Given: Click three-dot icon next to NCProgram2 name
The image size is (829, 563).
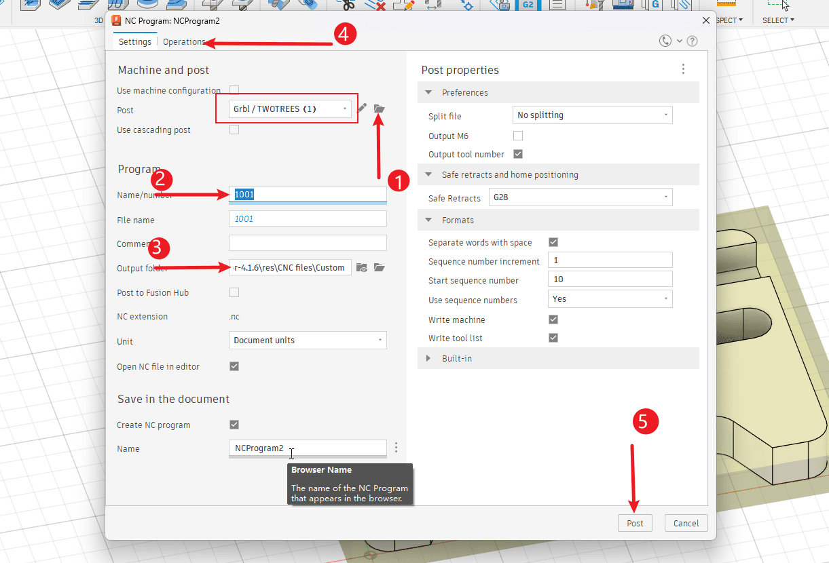Looking at the screenshot, I should 396,448.
